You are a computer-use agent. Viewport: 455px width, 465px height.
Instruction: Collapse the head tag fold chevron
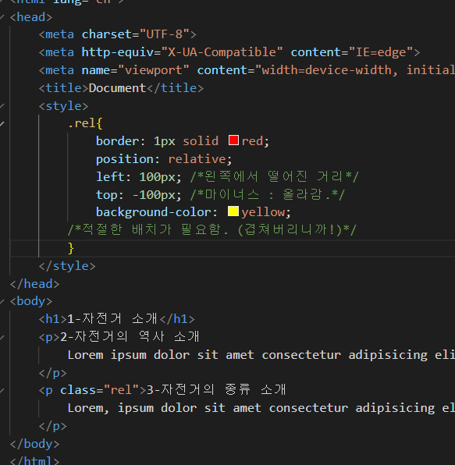(2, 17)
